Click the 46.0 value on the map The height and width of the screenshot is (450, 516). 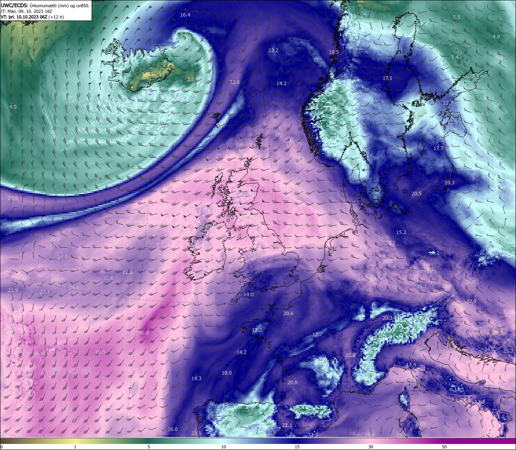[x=39, y=354]
